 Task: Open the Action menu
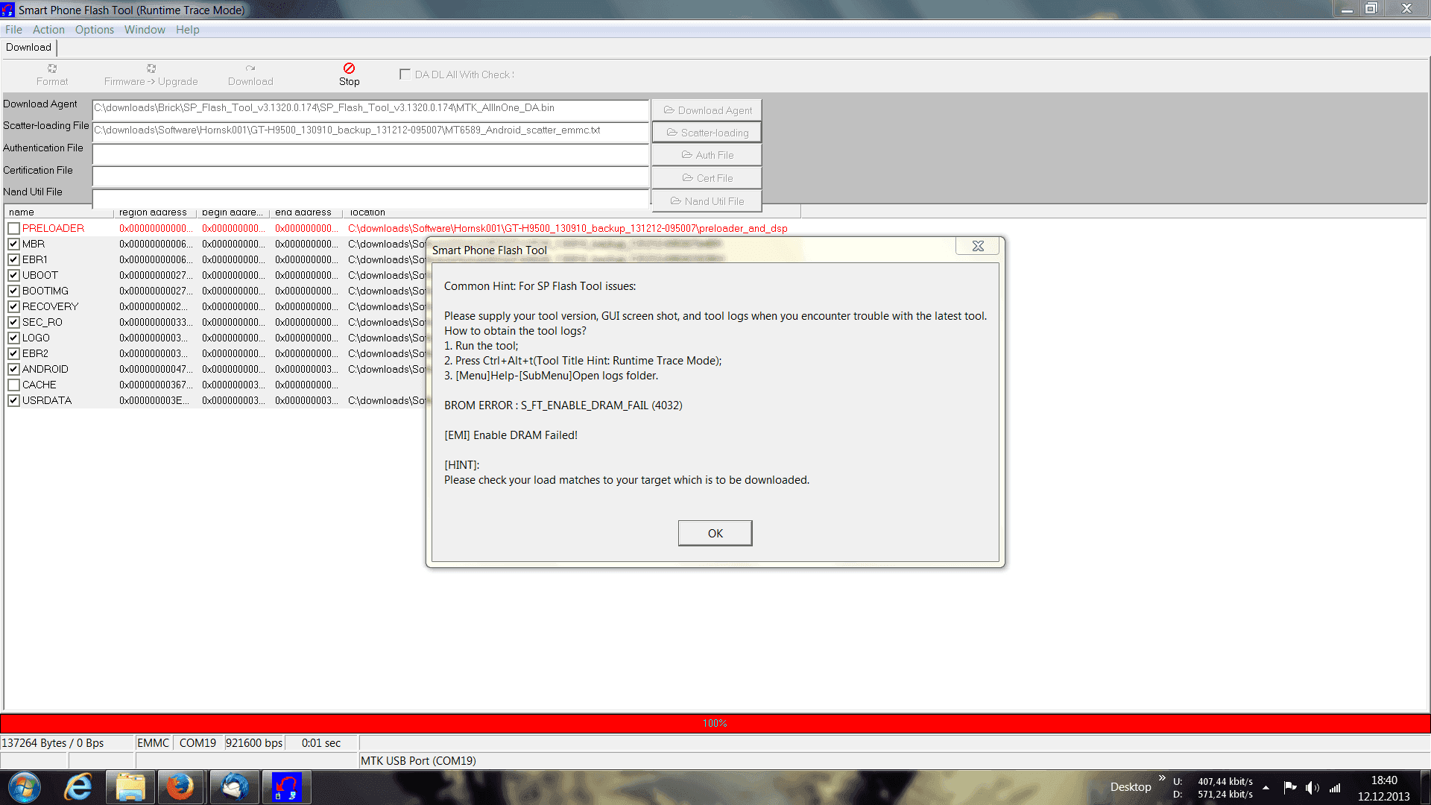pyautogui.click(x=48, y=30)
